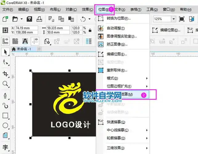Toggle the lock ratio padlock

(90, 30)
